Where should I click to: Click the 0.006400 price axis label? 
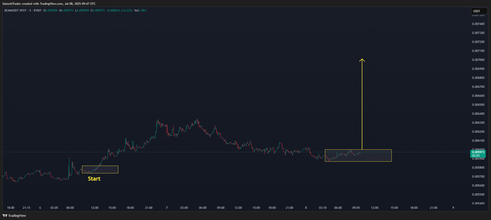(x=478, y=114)
